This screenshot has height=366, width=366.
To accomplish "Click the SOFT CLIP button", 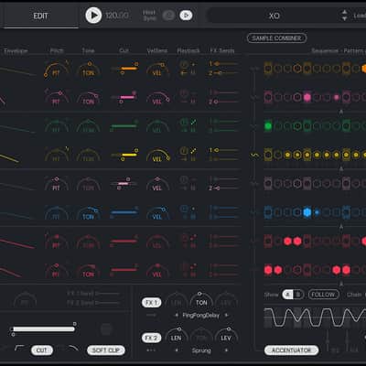I will 106,350.
